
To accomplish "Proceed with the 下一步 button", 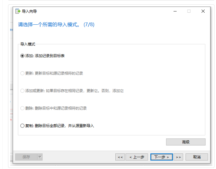I will pyautogui.click(x=162, y=157).
